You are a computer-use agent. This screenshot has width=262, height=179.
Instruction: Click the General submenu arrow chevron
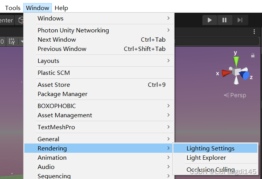pyautogui.click(x=168, y=139)
